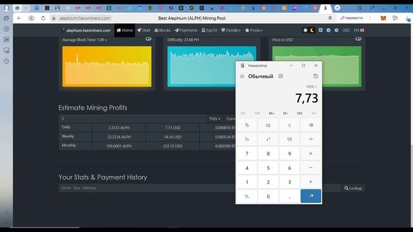Screen dimensions: 413x232
Task: Click the minus operator key
Action: click(x=311, y=168)
